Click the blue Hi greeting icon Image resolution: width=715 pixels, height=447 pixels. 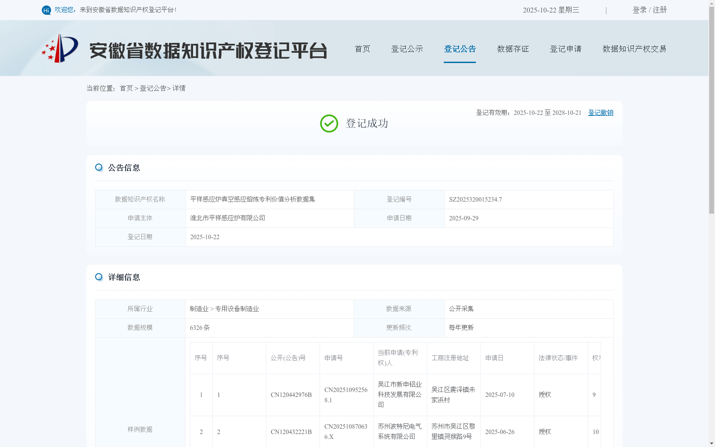pyautogui.click(x=46, y=10)
